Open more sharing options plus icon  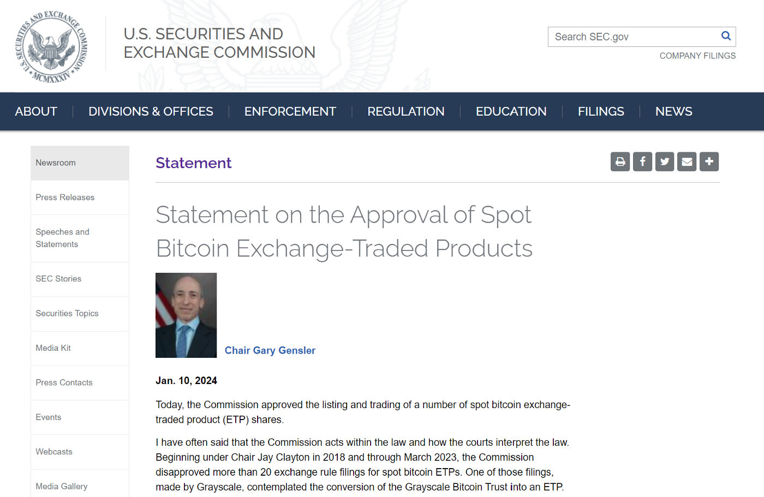click(x=709, y=161)
